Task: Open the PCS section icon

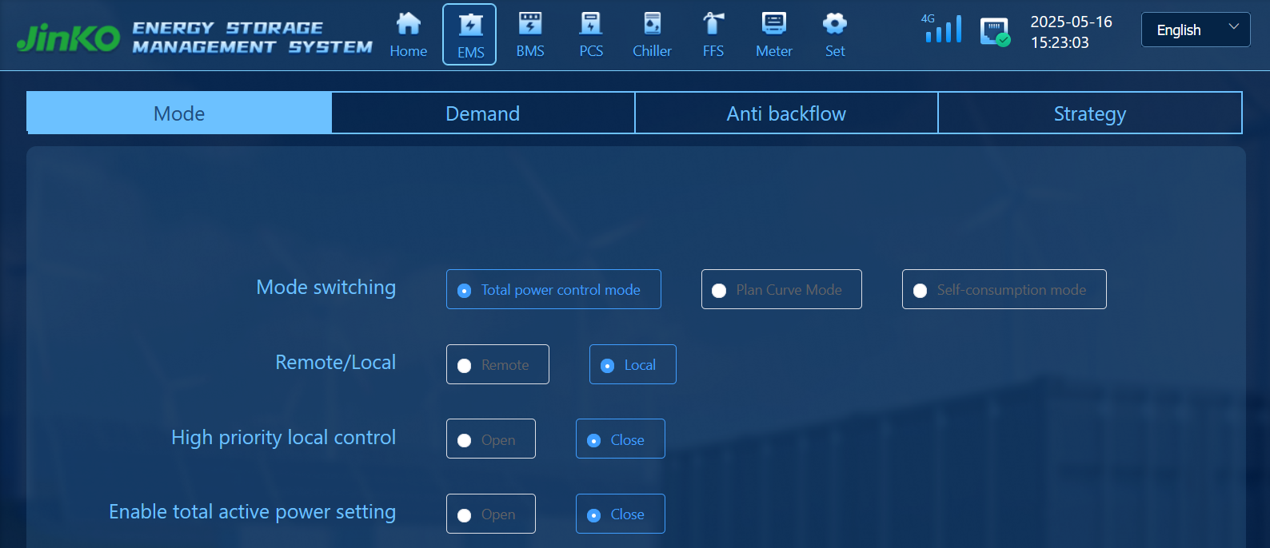Action: [591, 24]
